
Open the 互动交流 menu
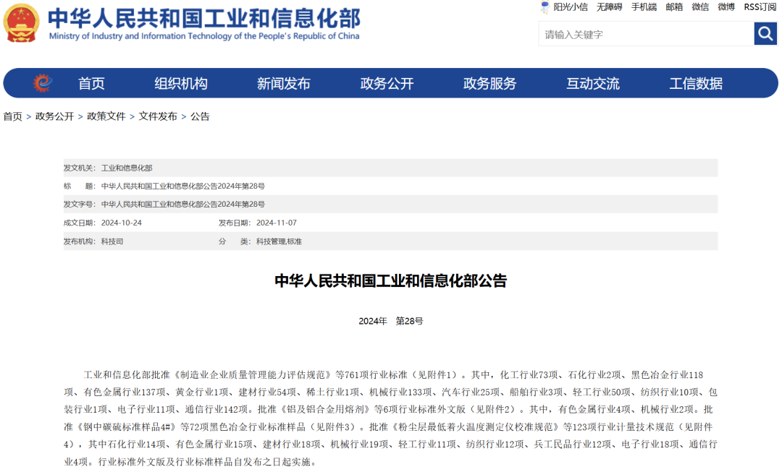tap(594, 83)
